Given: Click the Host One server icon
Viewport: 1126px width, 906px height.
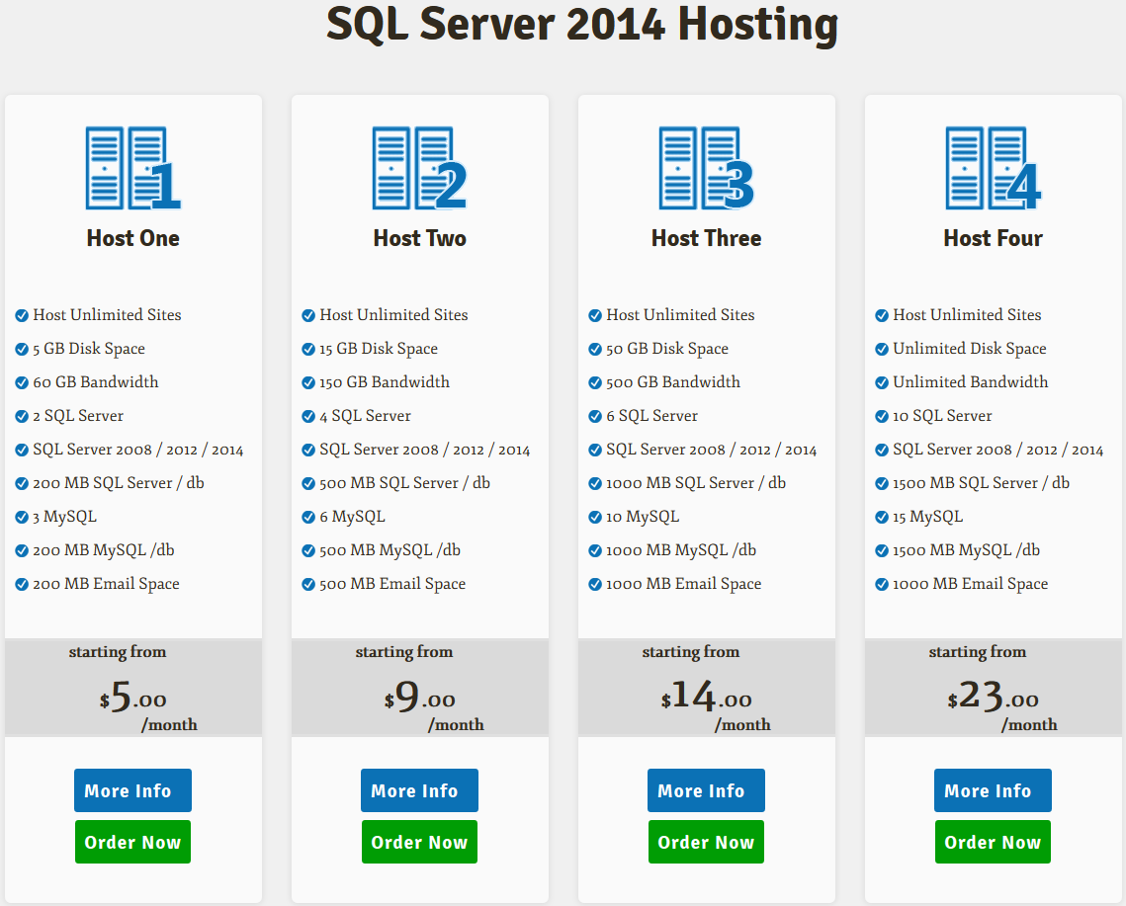Looking at the screenshot, I should pyautogui.click(x=132, y=168).
